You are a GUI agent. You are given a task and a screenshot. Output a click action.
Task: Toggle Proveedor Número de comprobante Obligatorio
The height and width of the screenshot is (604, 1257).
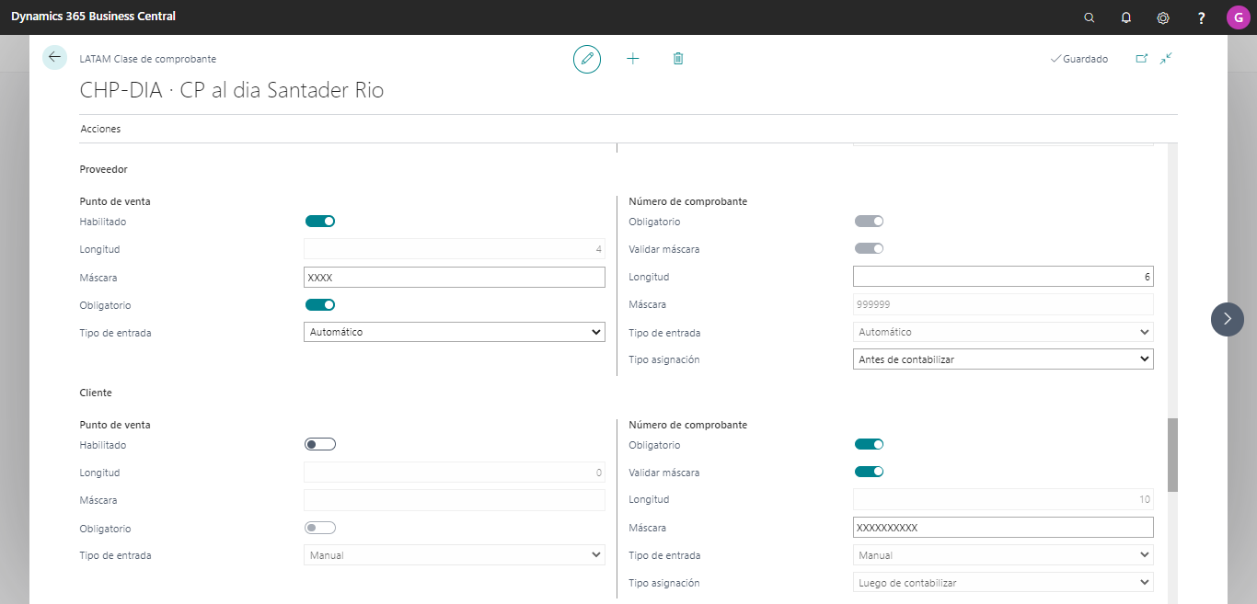(x=869, y=221)
